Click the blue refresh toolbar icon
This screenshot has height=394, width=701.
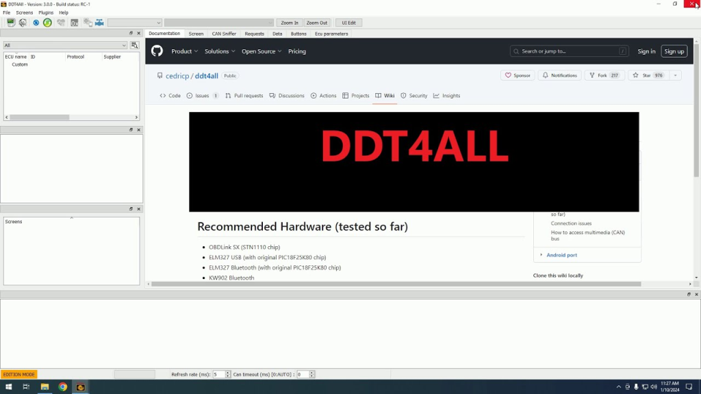[x=36, y=23]
